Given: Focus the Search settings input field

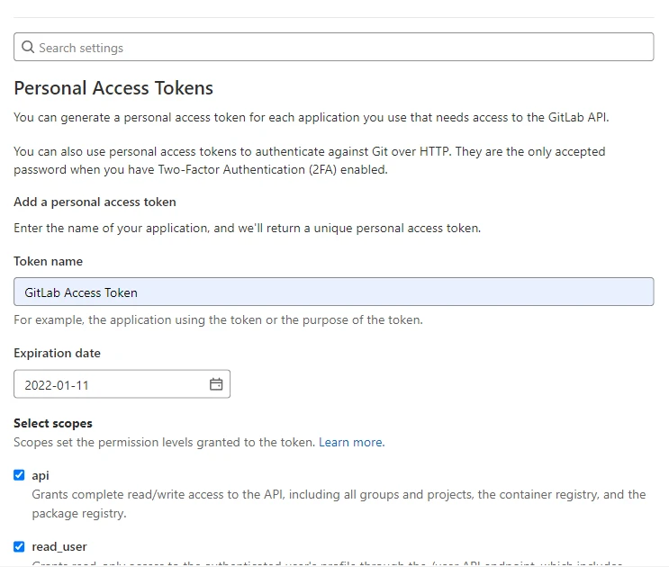Looking at the screenshot, I should 342,48.
